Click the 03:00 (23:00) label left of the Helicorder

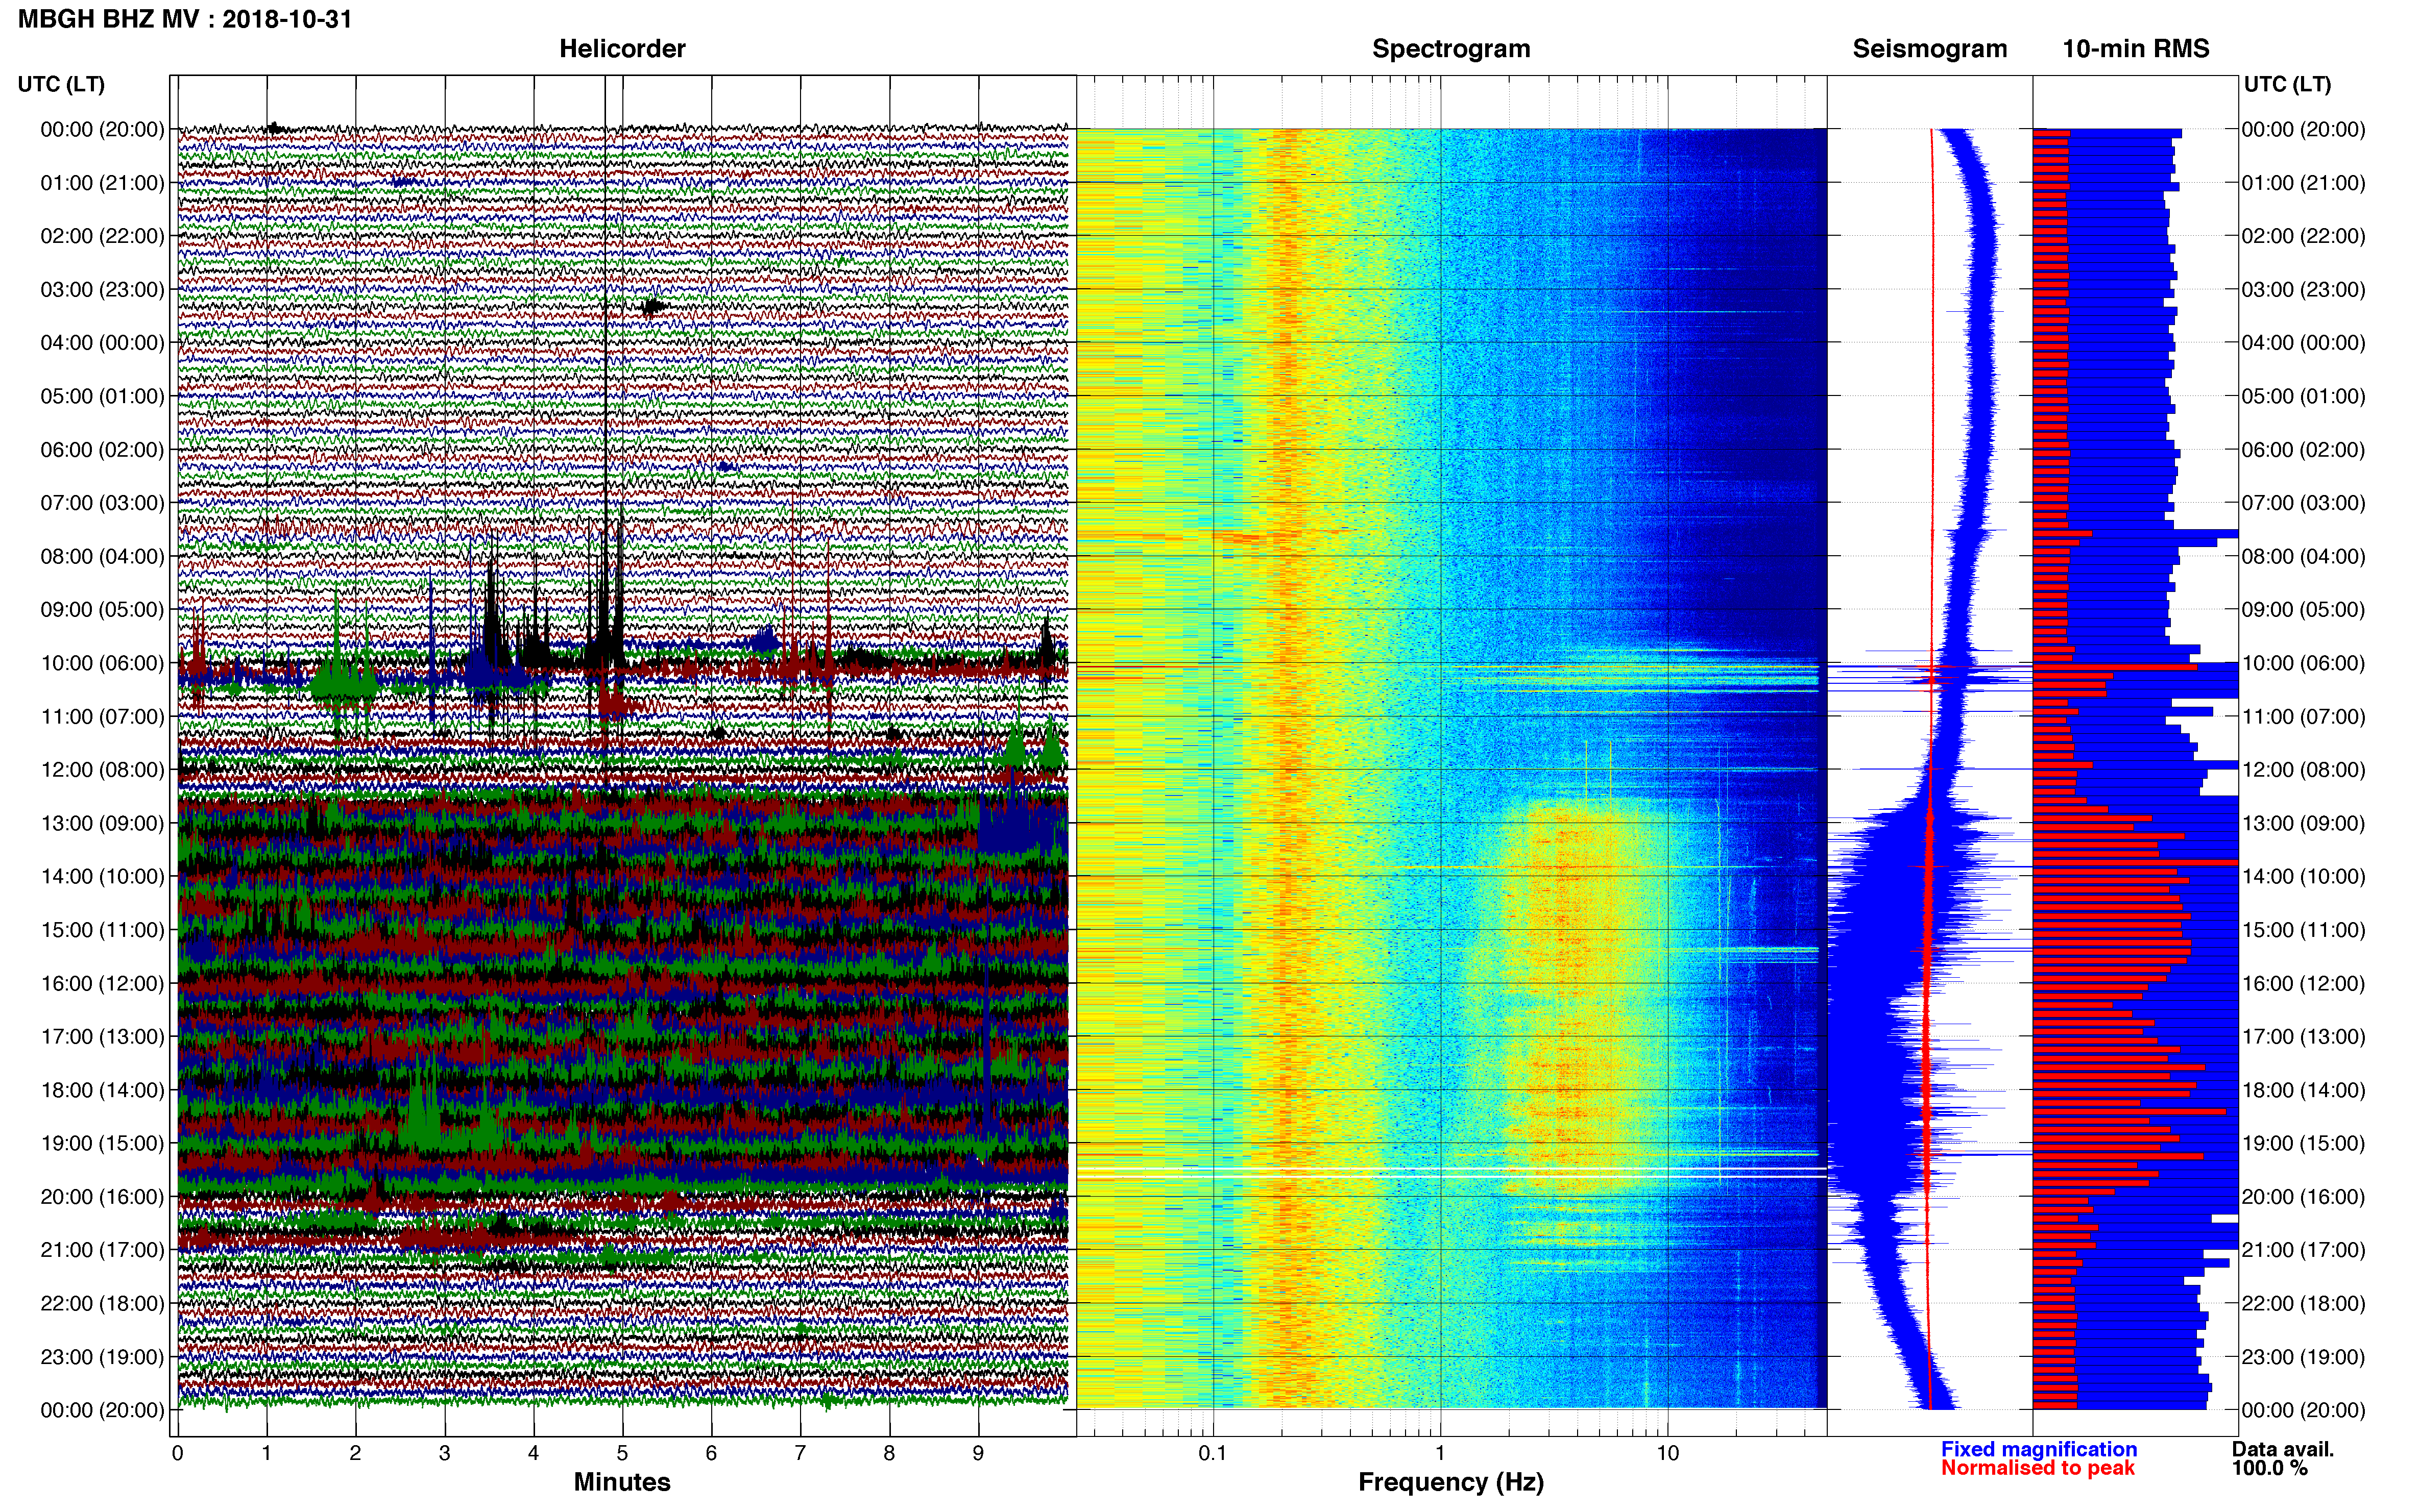[102, 290]
